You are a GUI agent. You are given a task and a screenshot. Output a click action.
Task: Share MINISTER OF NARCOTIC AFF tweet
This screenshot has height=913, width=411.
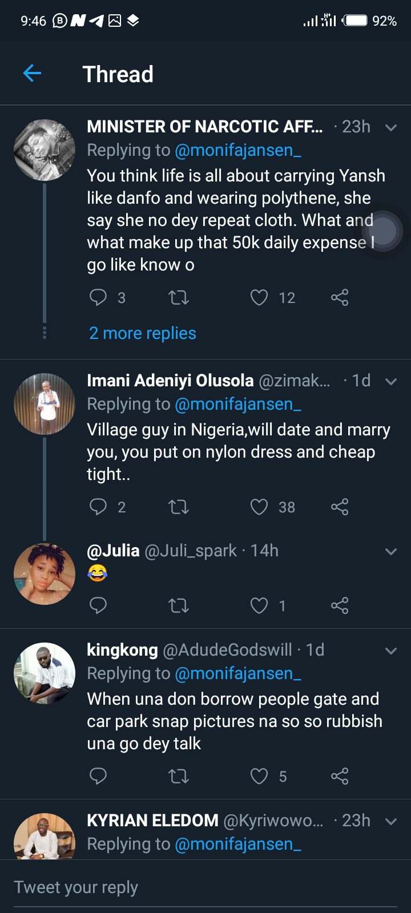pos(340,297)
